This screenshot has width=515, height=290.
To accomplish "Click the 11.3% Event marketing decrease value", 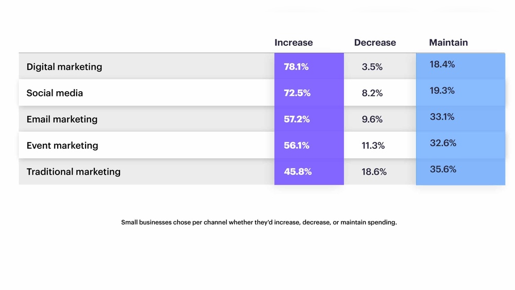I will coord(373,146).
